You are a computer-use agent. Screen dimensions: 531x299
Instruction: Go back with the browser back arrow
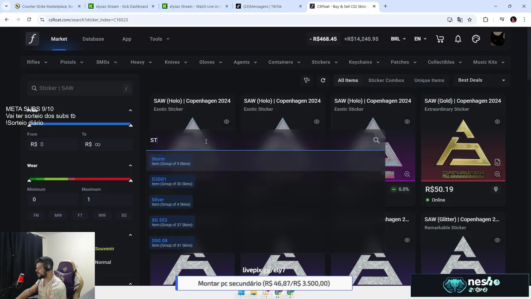click(x=7, y=20)
